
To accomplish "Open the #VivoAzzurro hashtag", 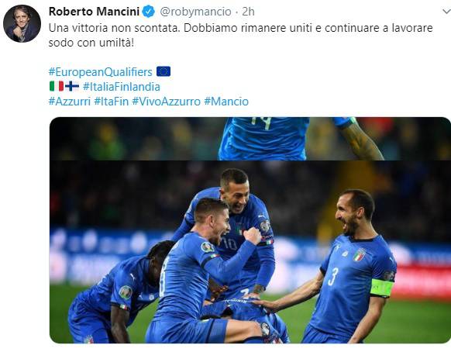I will tap(167, 102).
